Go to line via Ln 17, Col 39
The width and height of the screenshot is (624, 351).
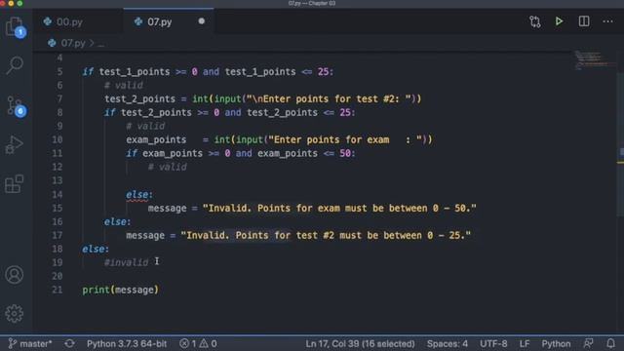[x=360, y=343]
